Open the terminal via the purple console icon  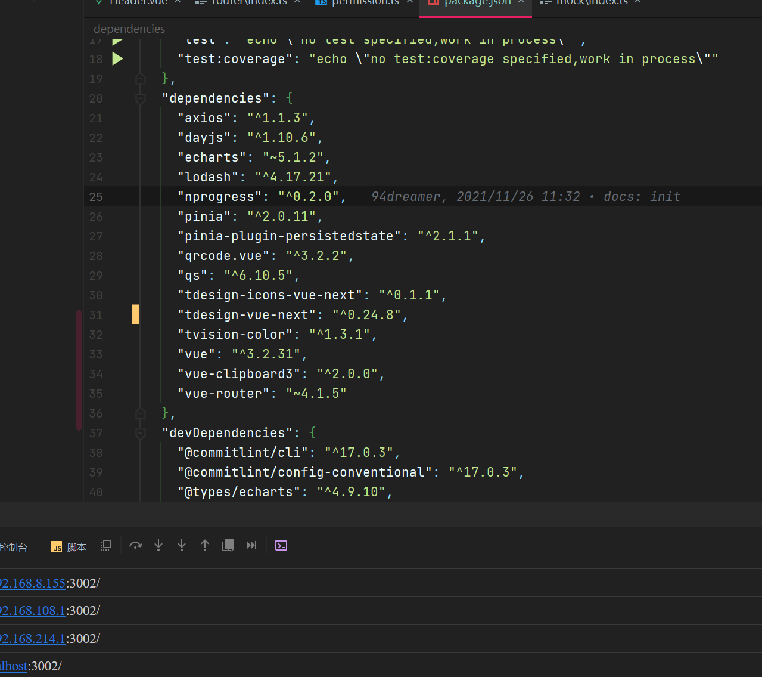coord(281,545)
